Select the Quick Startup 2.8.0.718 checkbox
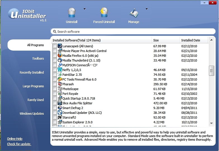 click(x=55, y=98)
